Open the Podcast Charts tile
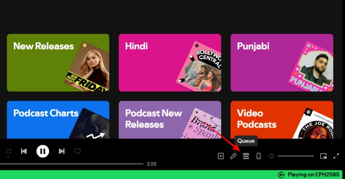 pyautogui.click(x=58, y=120)
